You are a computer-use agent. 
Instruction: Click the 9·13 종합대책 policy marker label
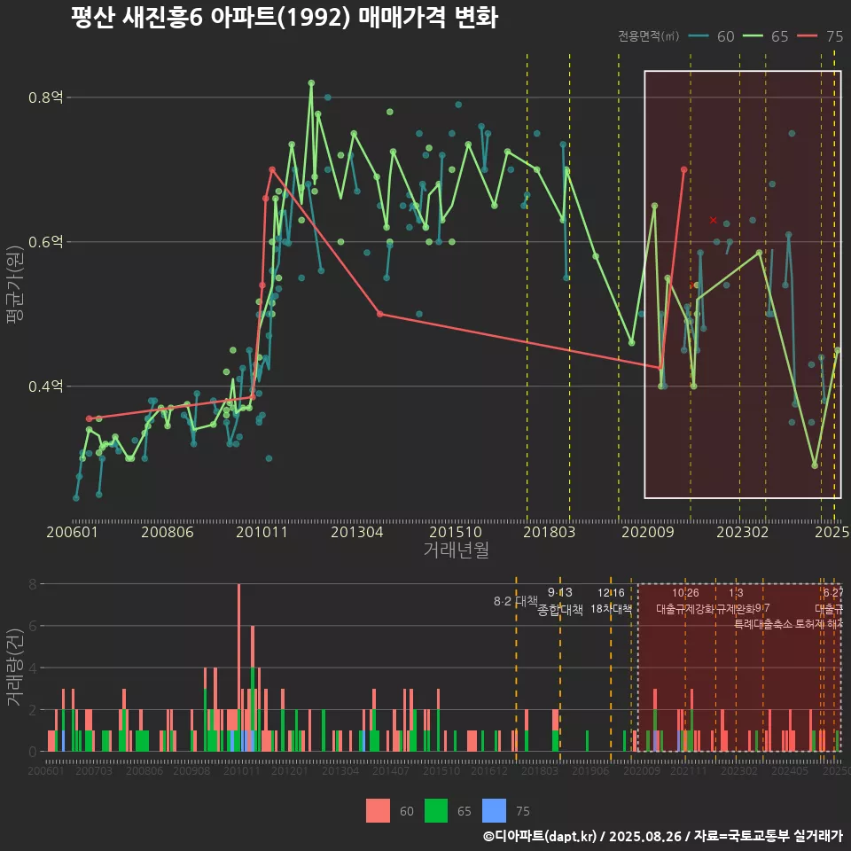click(560, 601)
